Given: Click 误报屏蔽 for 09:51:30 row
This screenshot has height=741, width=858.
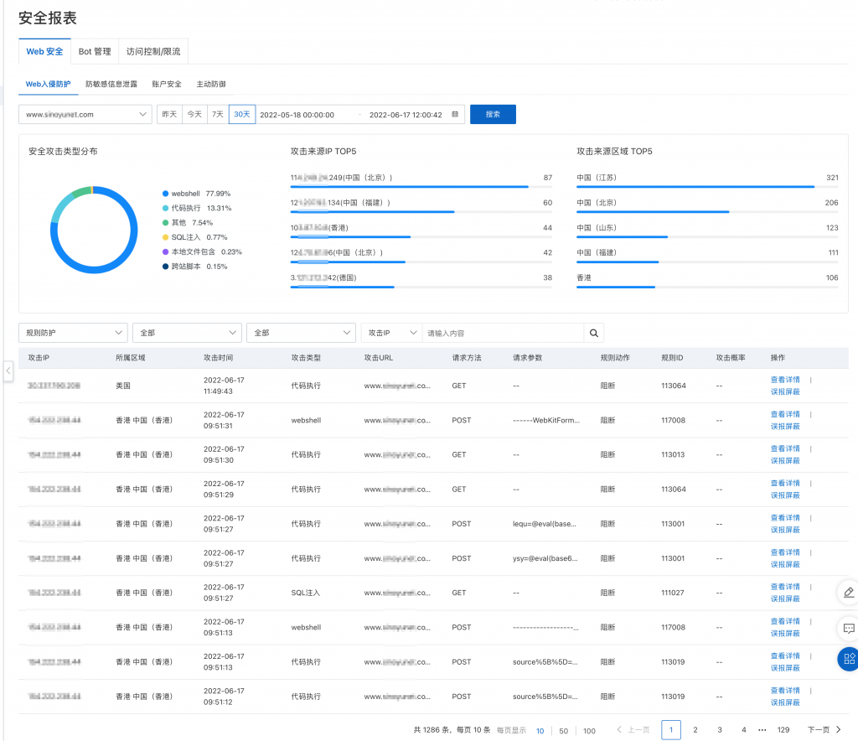Looking at the screenshot, I should pyautogui.click(x=785, y=461).
